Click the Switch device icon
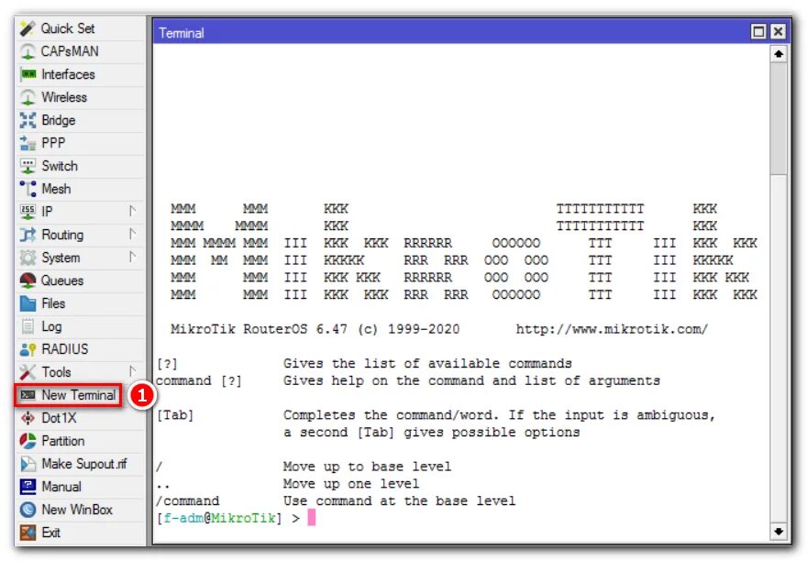This screenshot has width=807, height=561. pos(28,166)
